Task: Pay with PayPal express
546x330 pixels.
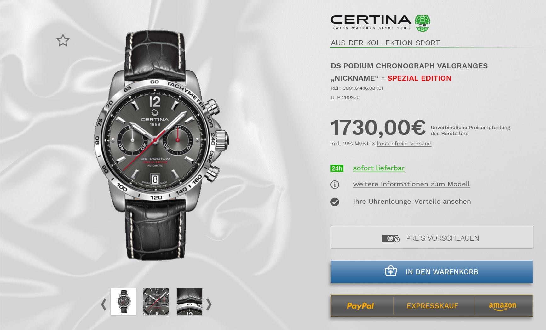Action: (360, 306)
